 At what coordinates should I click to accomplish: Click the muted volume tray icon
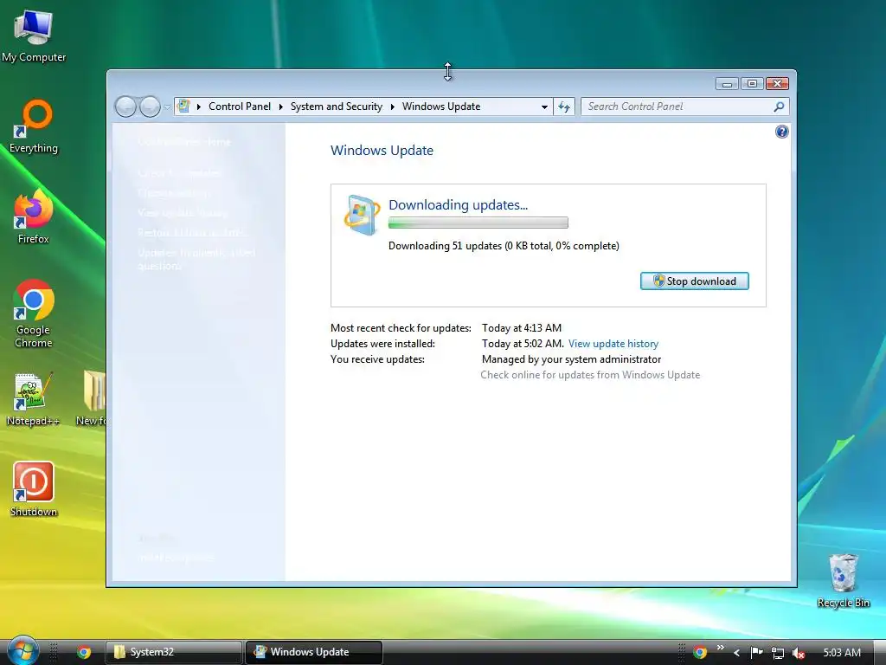coord(798,653)
